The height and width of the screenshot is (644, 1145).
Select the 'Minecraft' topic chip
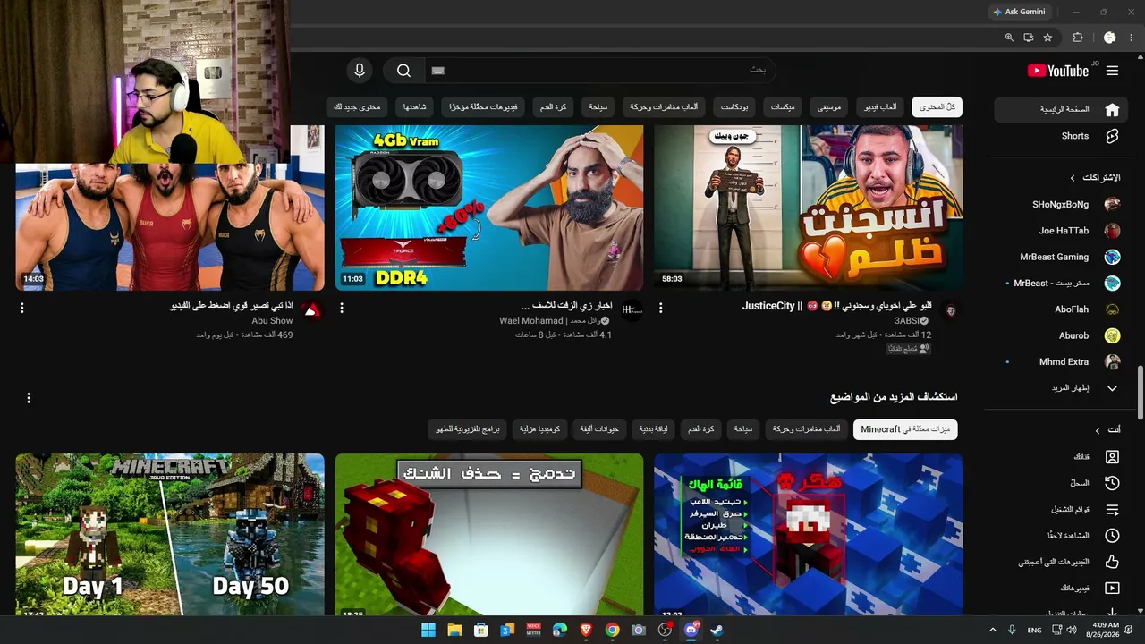[x=905, y=429]
